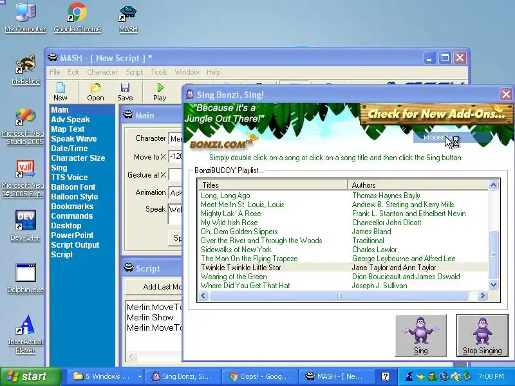Viewport: 515px width, 386px height.
Task: Select Date/Time in MASH sidebar
Action: (x=82, y=149)
